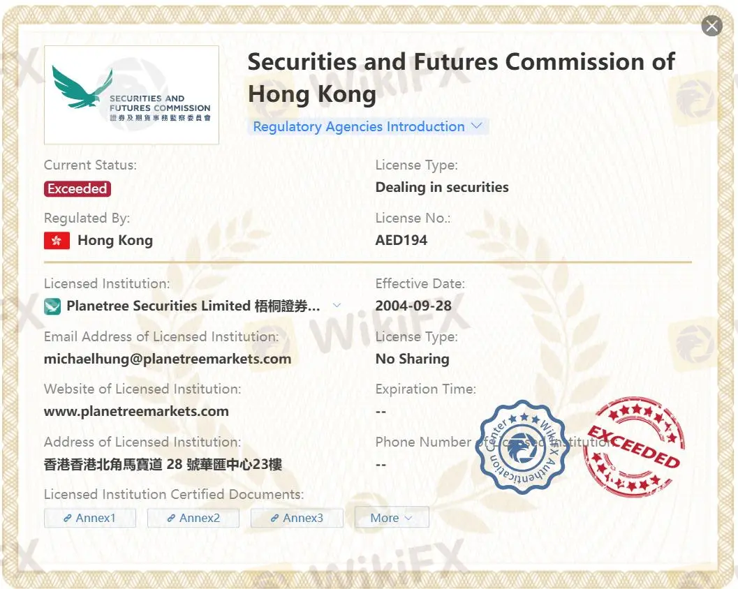Open the www.planetreemarkets.com website link

tap(136, 411)
